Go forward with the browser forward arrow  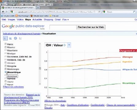click(x=6, y=12)
